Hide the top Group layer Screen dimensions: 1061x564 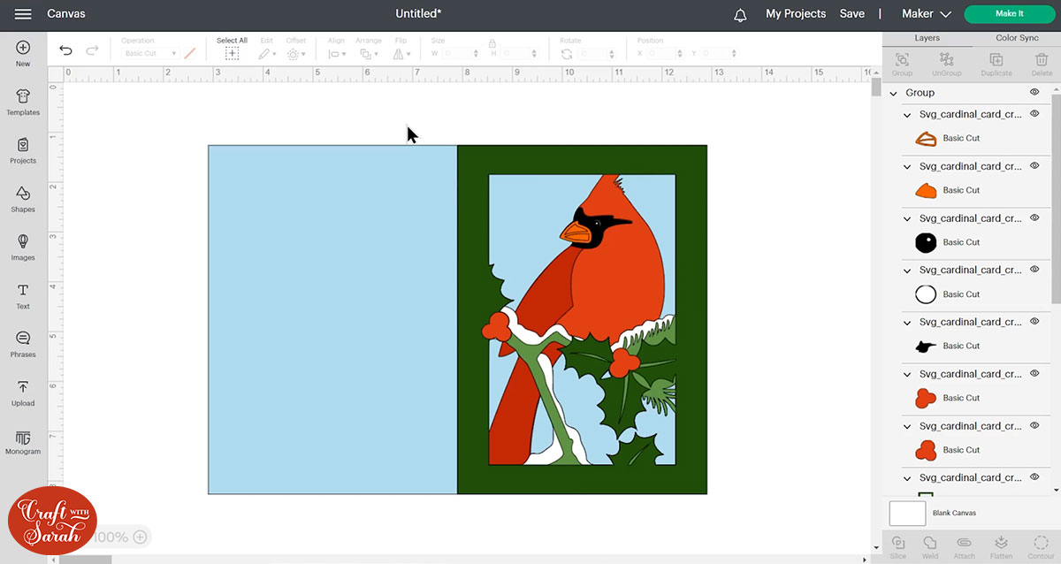pyautogui.click(x=1034, y=92)
